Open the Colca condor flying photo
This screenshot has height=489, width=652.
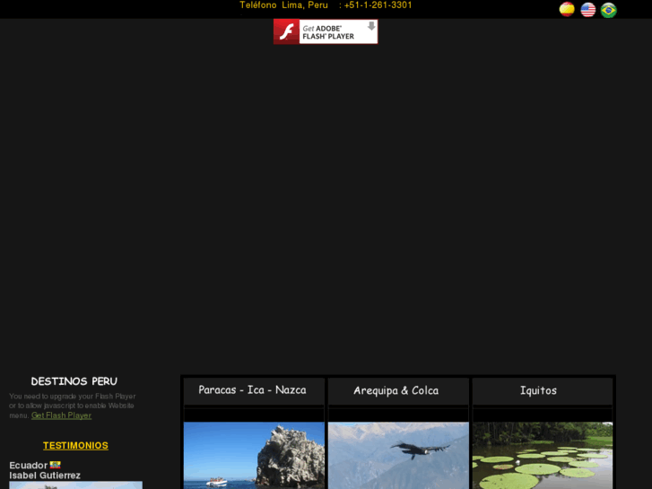[398, 455]
